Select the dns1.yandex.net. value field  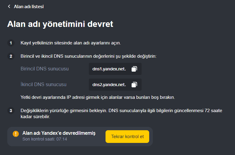pos(115,69)
